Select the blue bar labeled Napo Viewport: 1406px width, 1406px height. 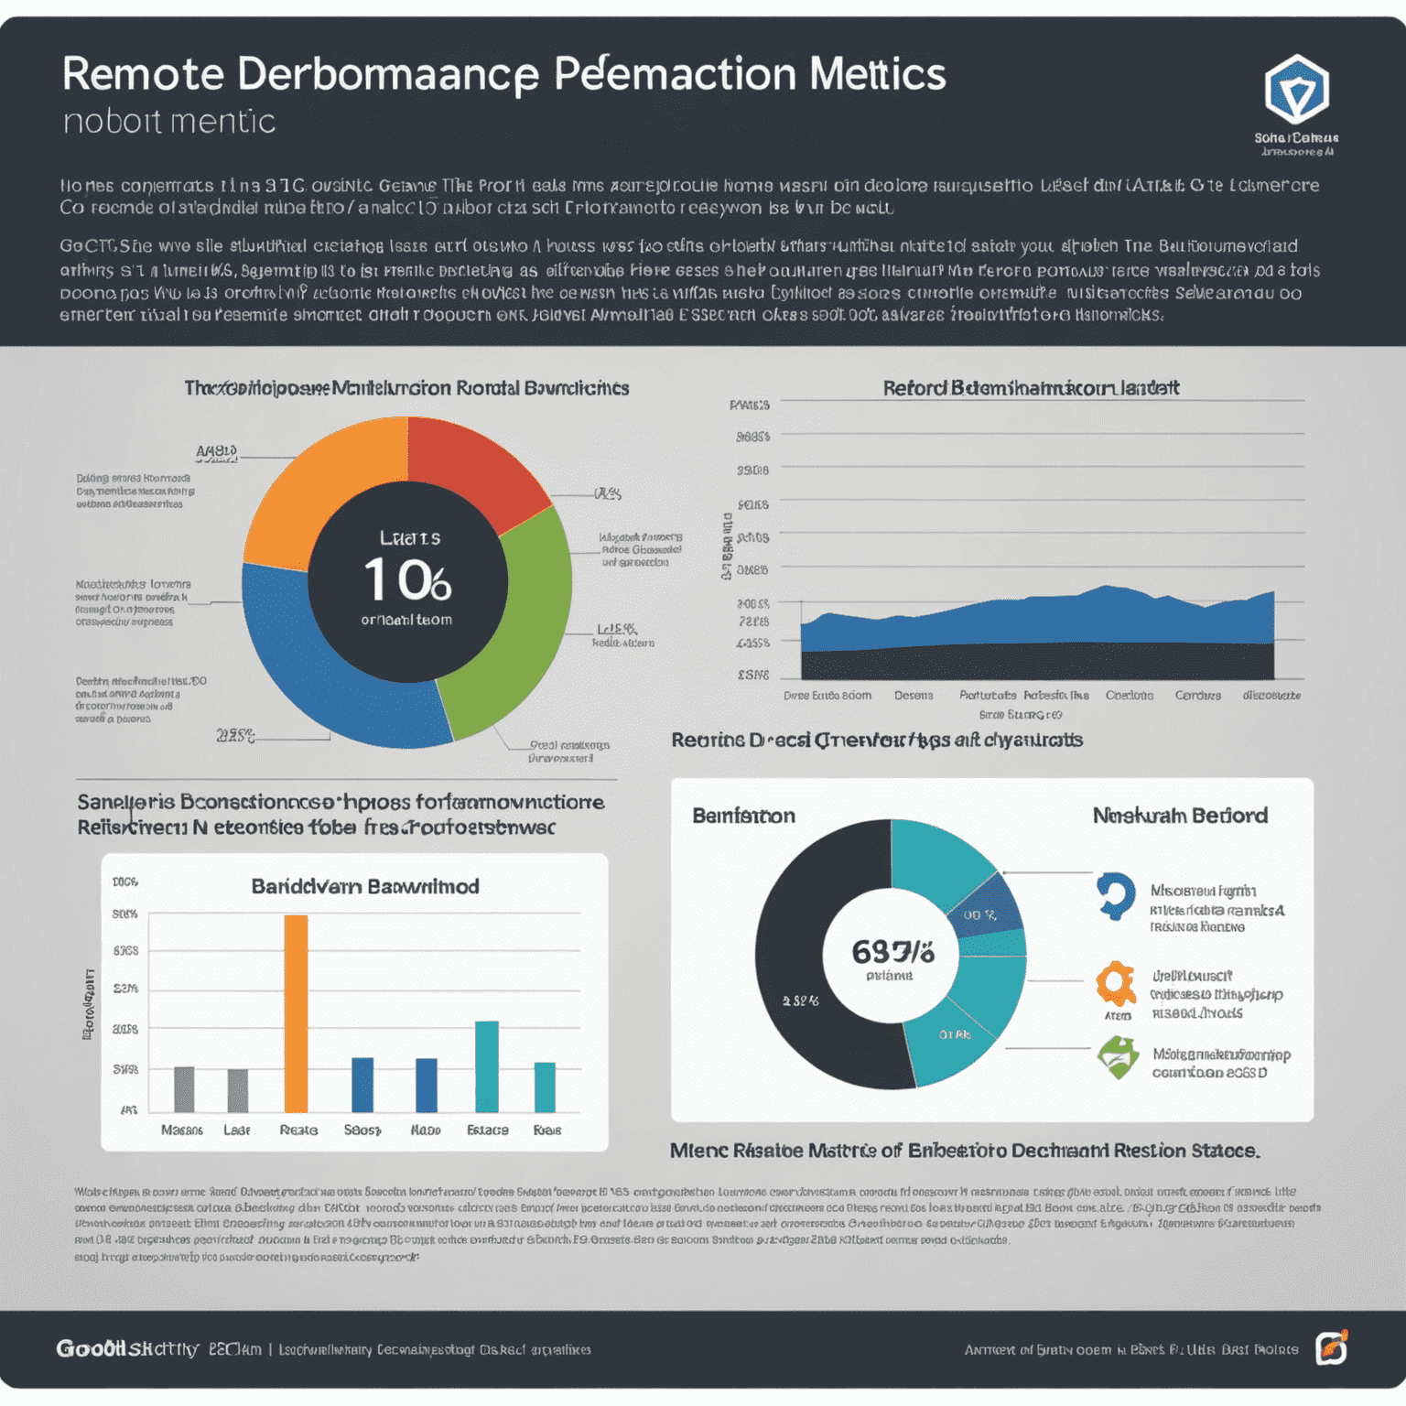[x=427, y=1086]
